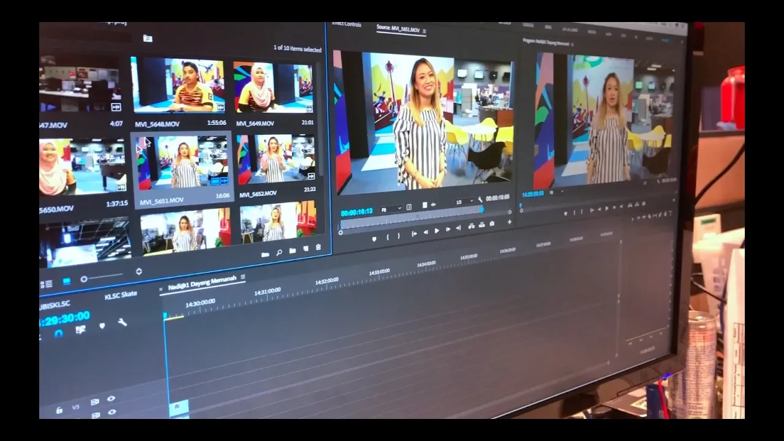The height and width of the screenshot is (441, 784).
Task: Add marker in Source monitor
Action: (x=374, y=239)
